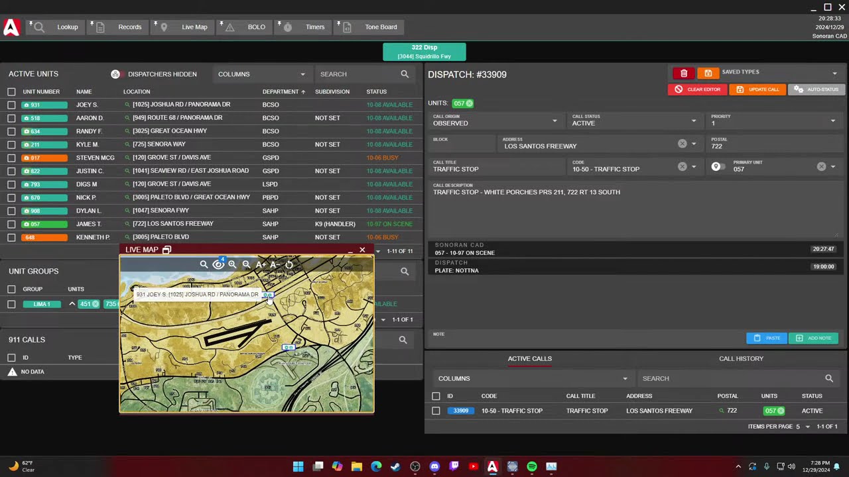Click the 322 Disp status banner

(424, 52)
